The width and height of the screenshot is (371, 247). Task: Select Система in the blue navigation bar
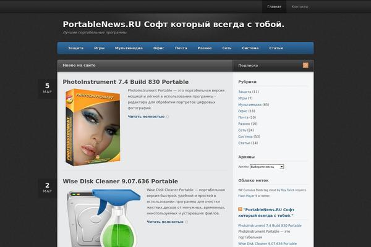coord(250,48)
